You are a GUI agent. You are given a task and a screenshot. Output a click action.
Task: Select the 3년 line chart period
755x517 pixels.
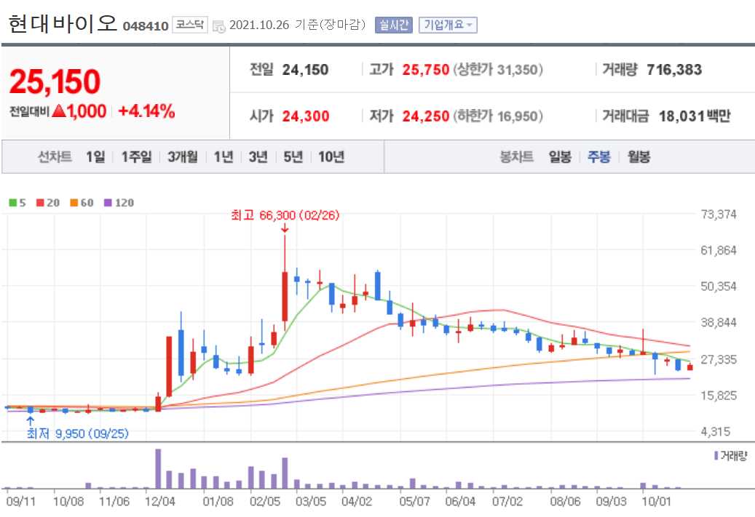258,157
